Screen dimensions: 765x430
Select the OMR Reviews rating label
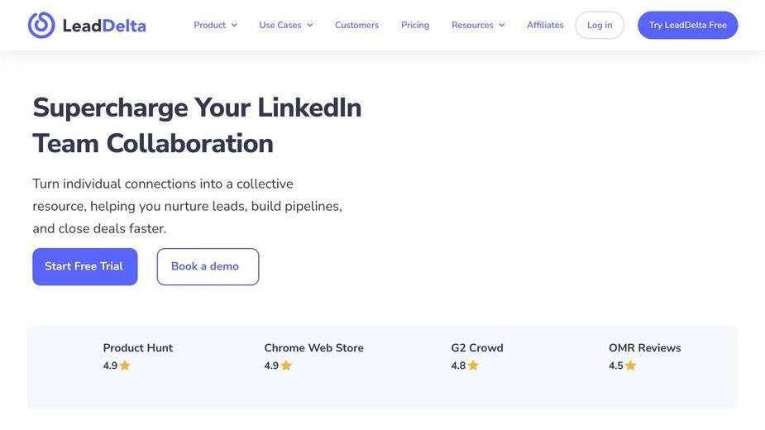click(x=644, y=348)
